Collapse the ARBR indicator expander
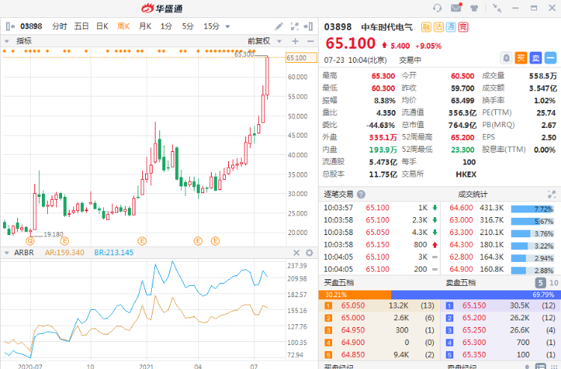Image resolution: width=561 pixels, height=369 pixels. [7, 253]
